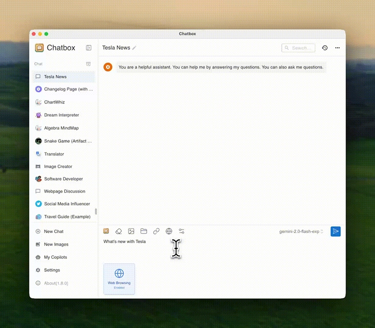This screenshot has width=375, height=328.
Task: Edit the Tesla News title pencil icon
Action: [x=134, y=48]
